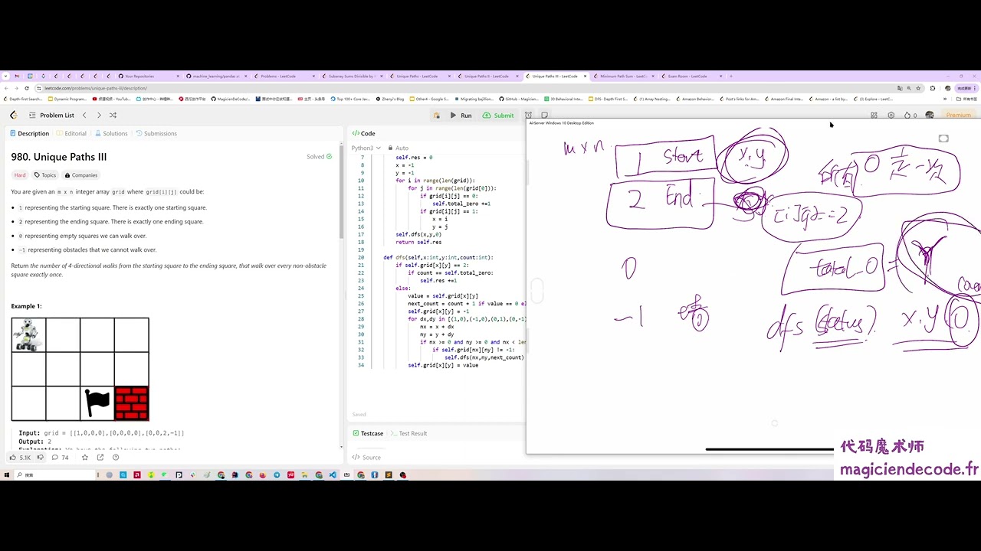Open the Problem List
Image resolution: width=981 pixels, height=551 pixels.
51,115
